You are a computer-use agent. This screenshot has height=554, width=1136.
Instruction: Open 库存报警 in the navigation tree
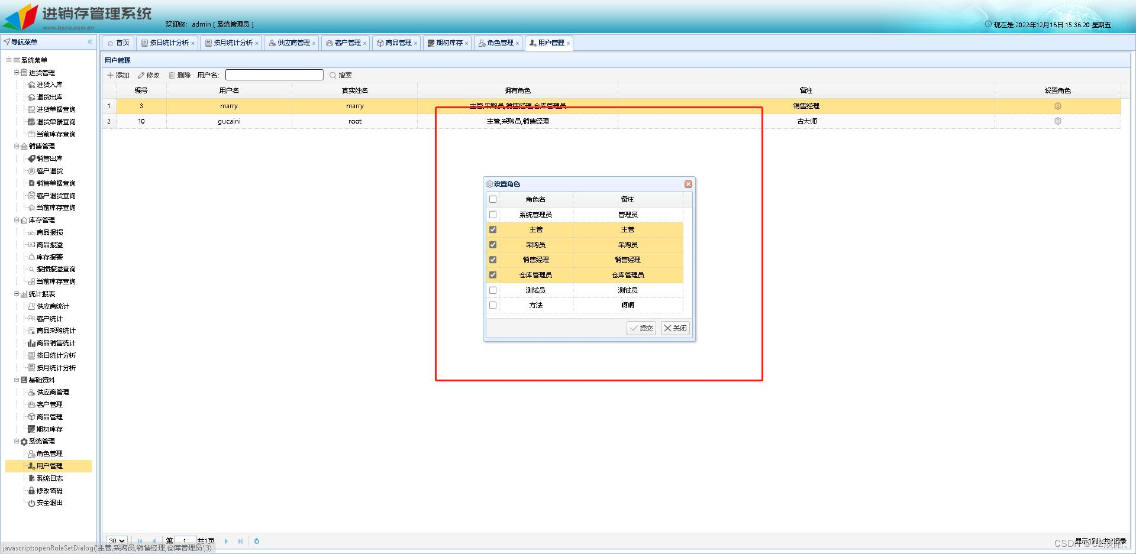click(49, 257)
